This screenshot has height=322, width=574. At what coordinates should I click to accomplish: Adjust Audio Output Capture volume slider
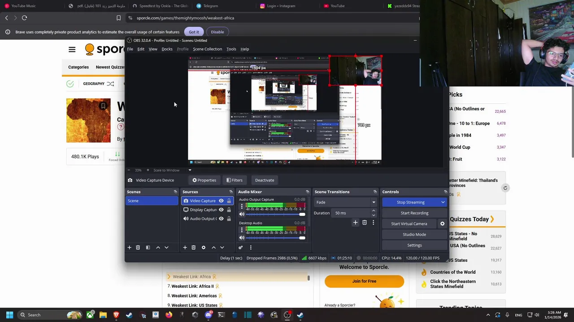(x=275, y=214)
